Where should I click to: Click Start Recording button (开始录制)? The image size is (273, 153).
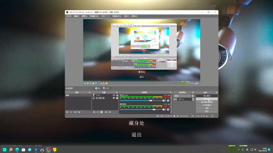(x=207, y=99)
